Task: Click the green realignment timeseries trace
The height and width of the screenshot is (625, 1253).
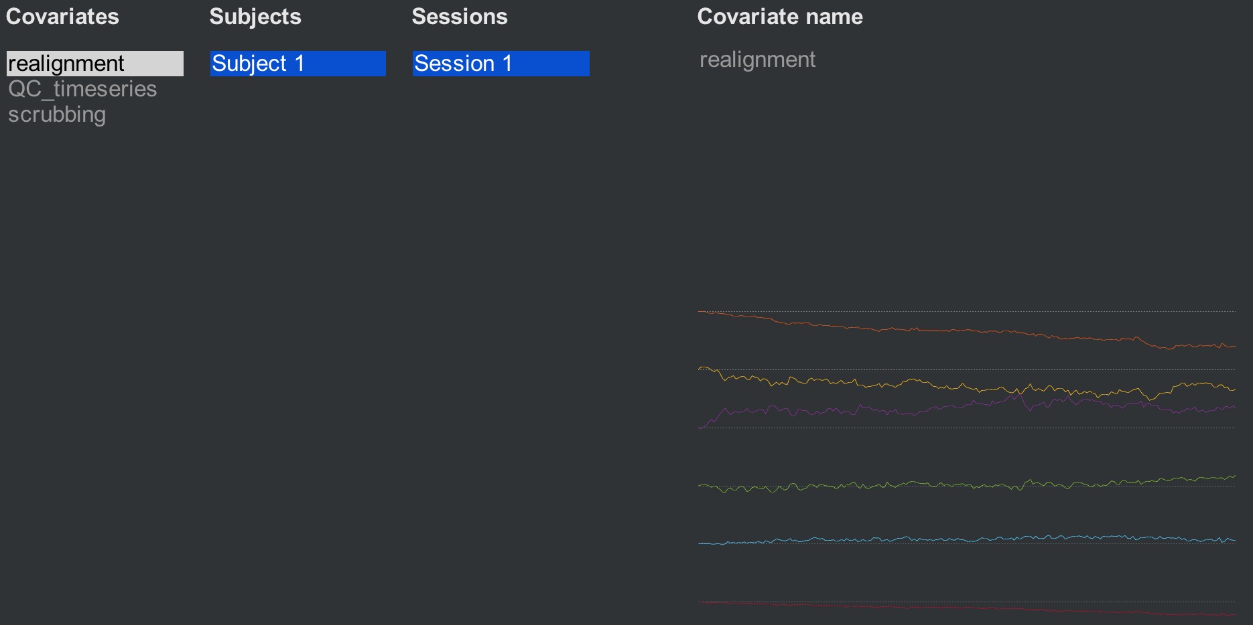Action: pos(965,484)
